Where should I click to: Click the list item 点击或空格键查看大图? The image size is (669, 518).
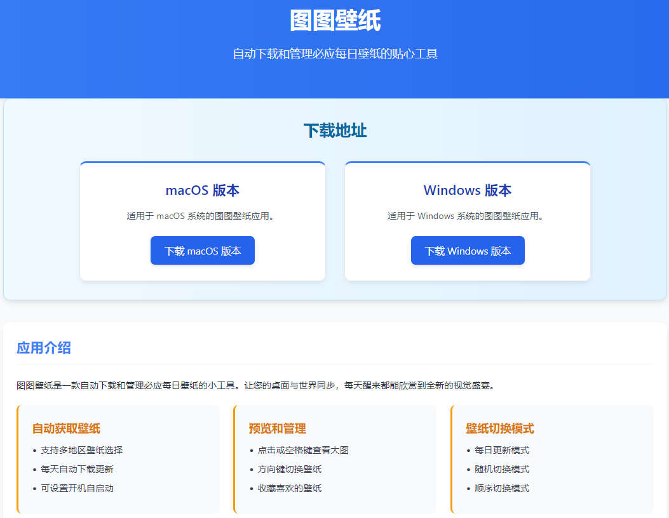click(303, 450)
